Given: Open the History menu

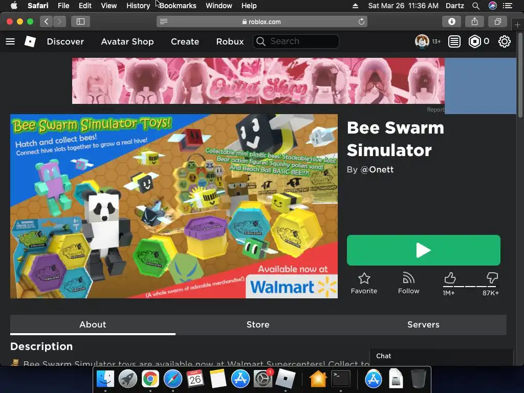Looking at the screenshot, I should point(138,6).
